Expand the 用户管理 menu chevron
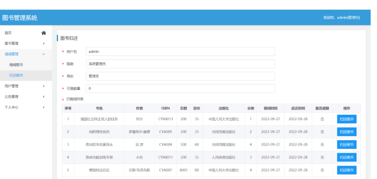 coord(44,86)
